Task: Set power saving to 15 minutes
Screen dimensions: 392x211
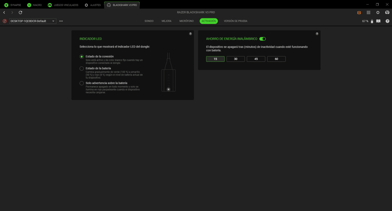Action: 215,59
